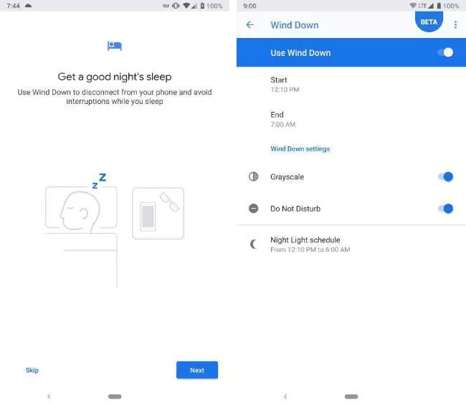The width and height of the screenshot is (466, 408).
Task: Open the Night Light schedule entry
Action: tap(351, 245)
